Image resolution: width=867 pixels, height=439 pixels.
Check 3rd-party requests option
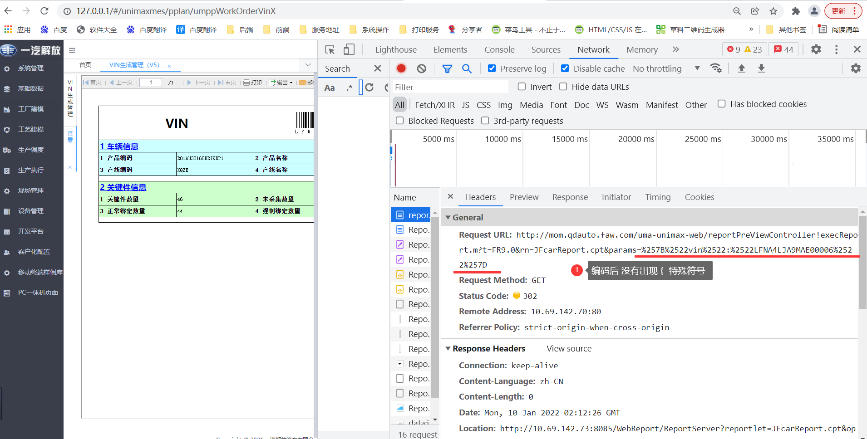pyautogui.click(x=485, y=121)
